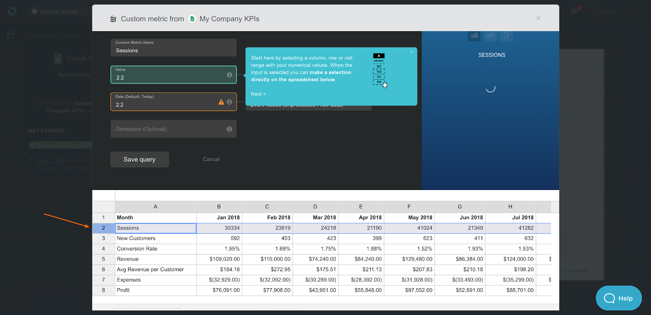Select row 5 header for Revenue
The image size is (651, 315).
pos(103,259)
